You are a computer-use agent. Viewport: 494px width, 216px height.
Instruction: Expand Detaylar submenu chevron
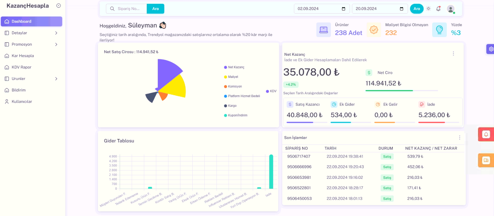point(56,33)
